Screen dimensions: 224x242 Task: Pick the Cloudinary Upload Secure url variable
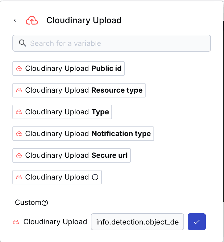coord(71,155)
